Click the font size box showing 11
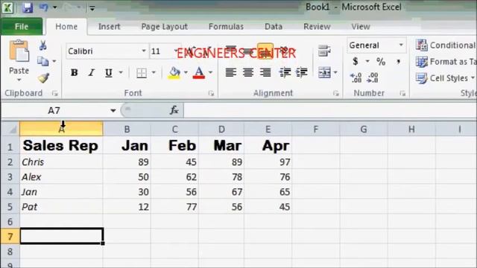Image resolution: width=477 pixels, height=268 pixels. pos(161,51)
